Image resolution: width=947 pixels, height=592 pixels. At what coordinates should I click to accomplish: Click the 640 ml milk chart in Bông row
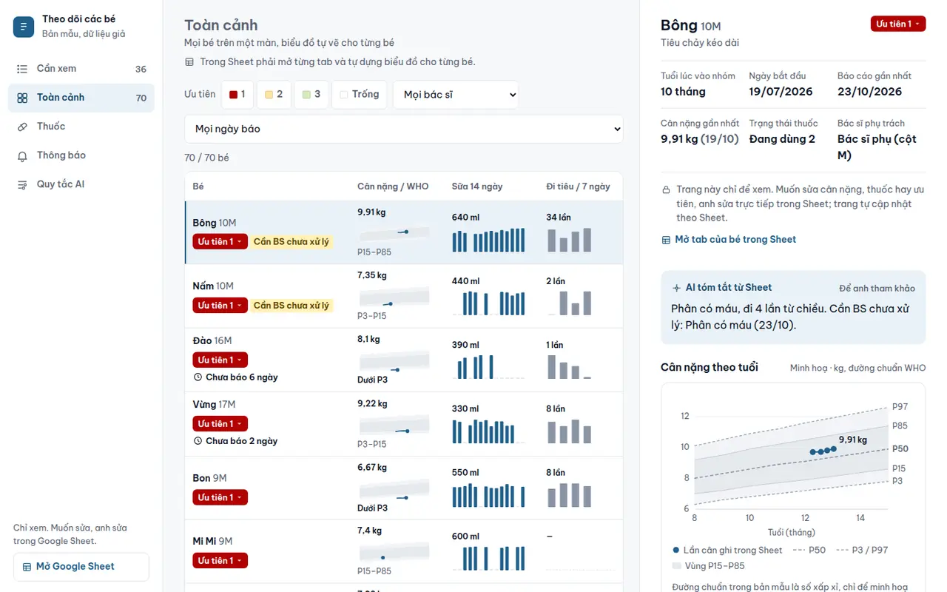(488, 240)
